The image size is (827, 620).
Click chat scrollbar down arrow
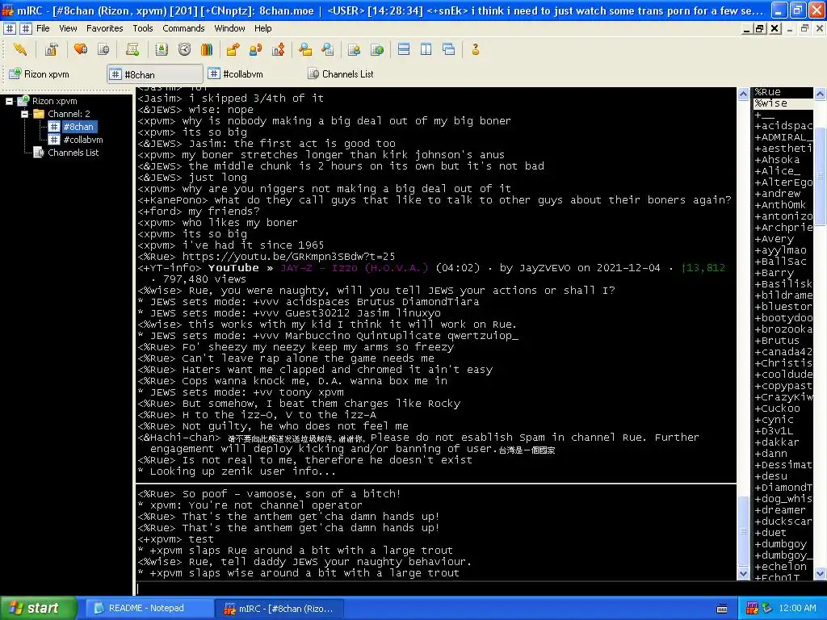[743, 574]
